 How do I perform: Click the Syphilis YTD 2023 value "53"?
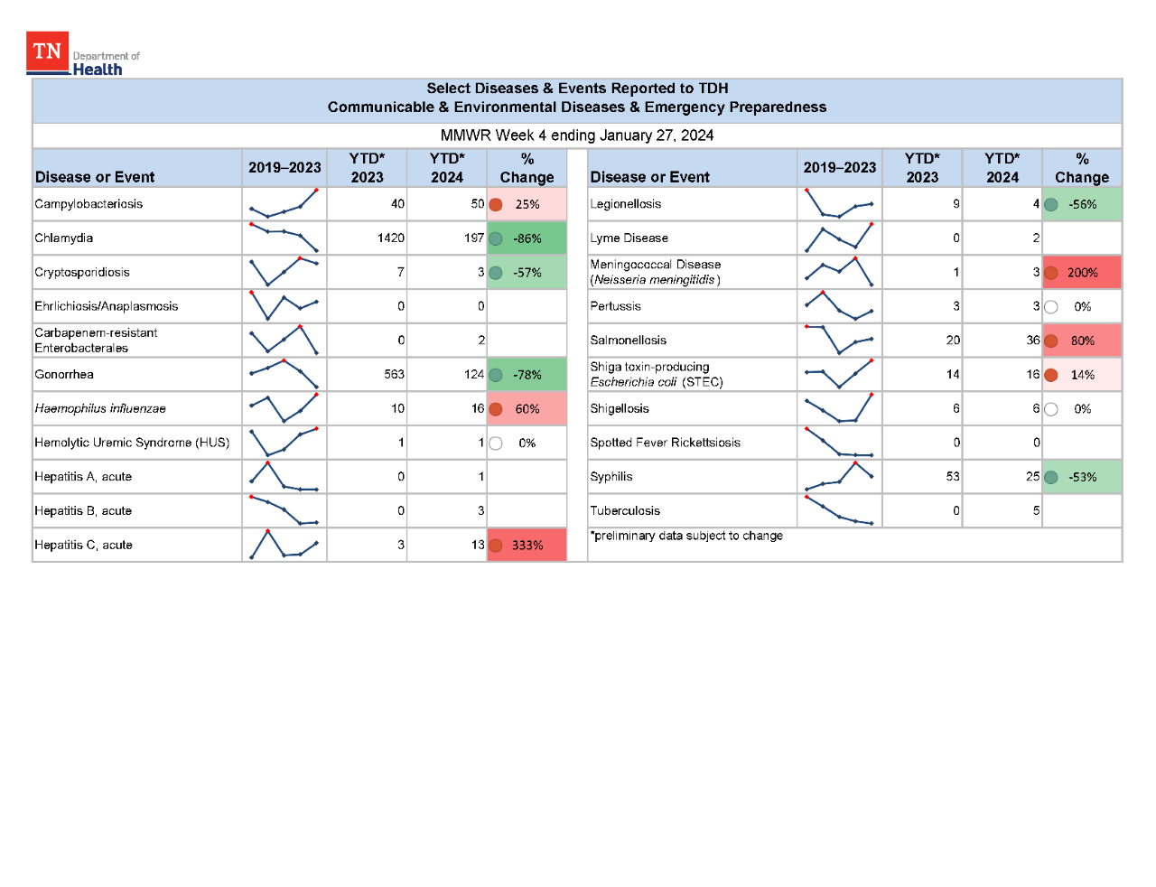point(953,477)
